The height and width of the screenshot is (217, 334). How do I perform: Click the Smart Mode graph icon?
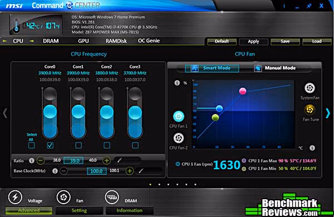click(195, 68)
